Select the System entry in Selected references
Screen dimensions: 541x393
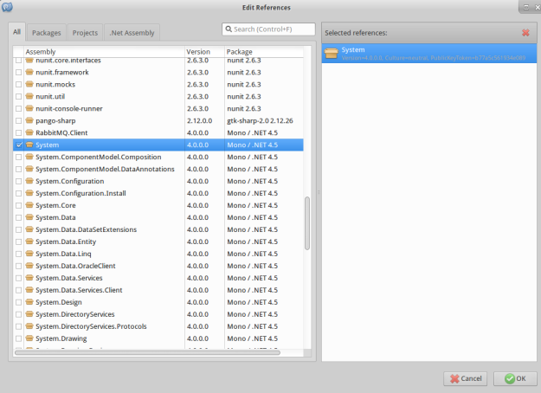[428, 53]
